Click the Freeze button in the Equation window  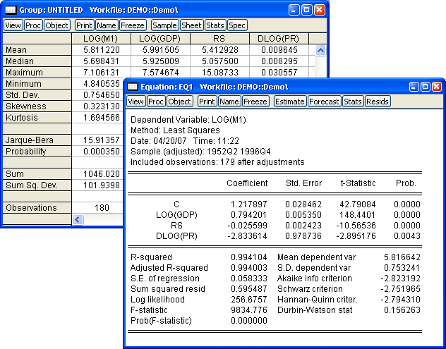click(x=255, y=102)
